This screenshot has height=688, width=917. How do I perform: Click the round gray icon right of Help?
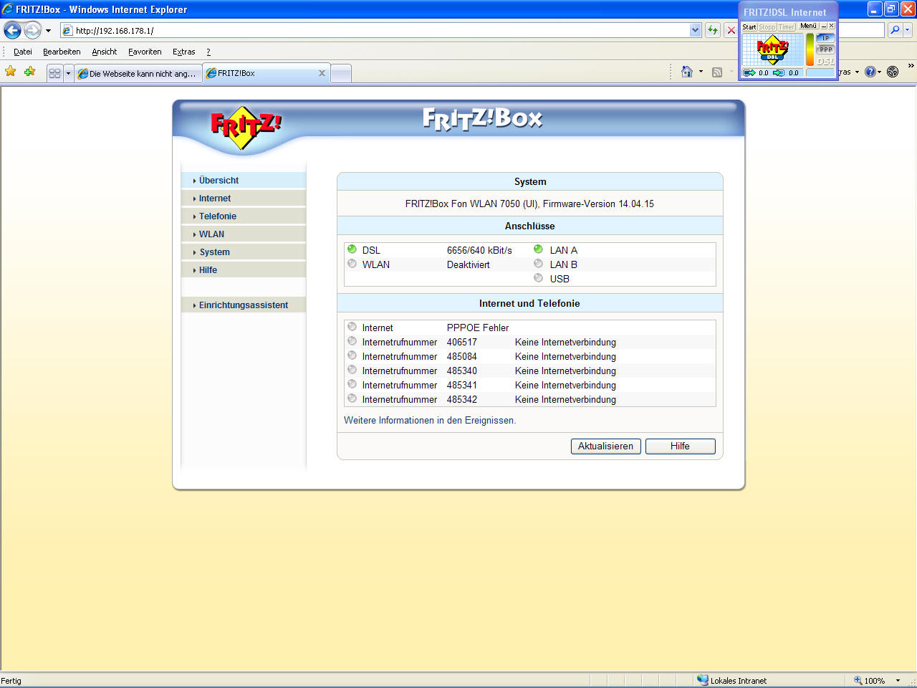coord(893,72)
